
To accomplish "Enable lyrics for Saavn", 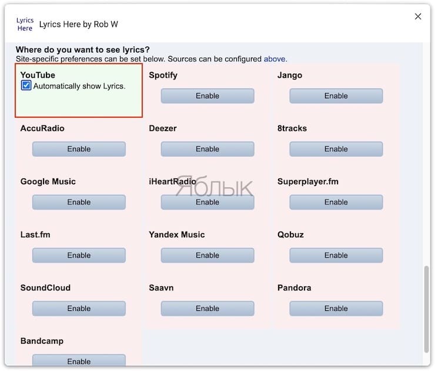I will click(208, 309).
